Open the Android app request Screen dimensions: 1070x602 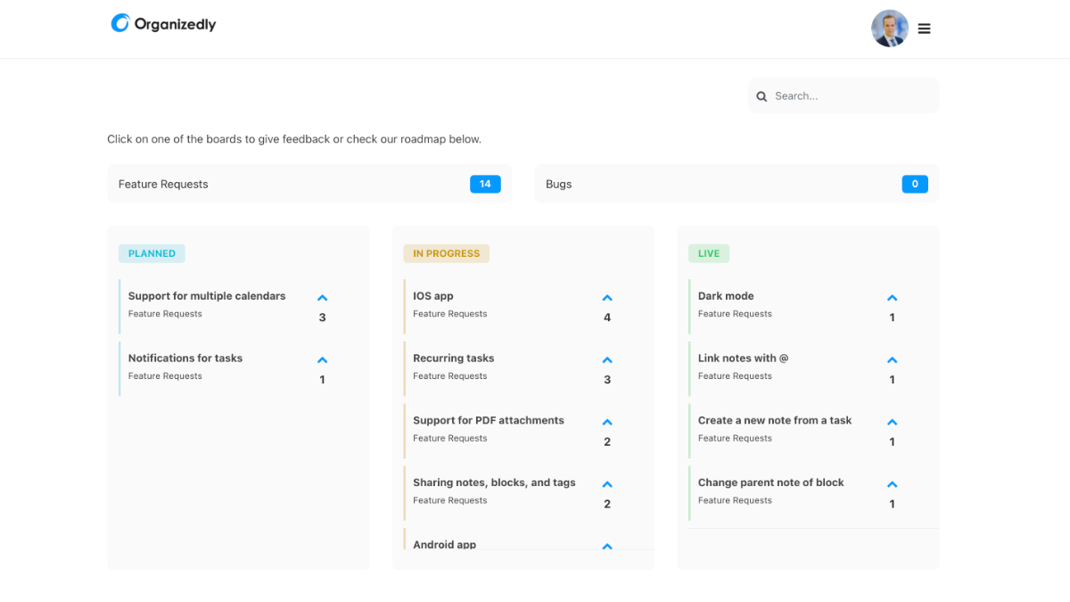[444, 544]
